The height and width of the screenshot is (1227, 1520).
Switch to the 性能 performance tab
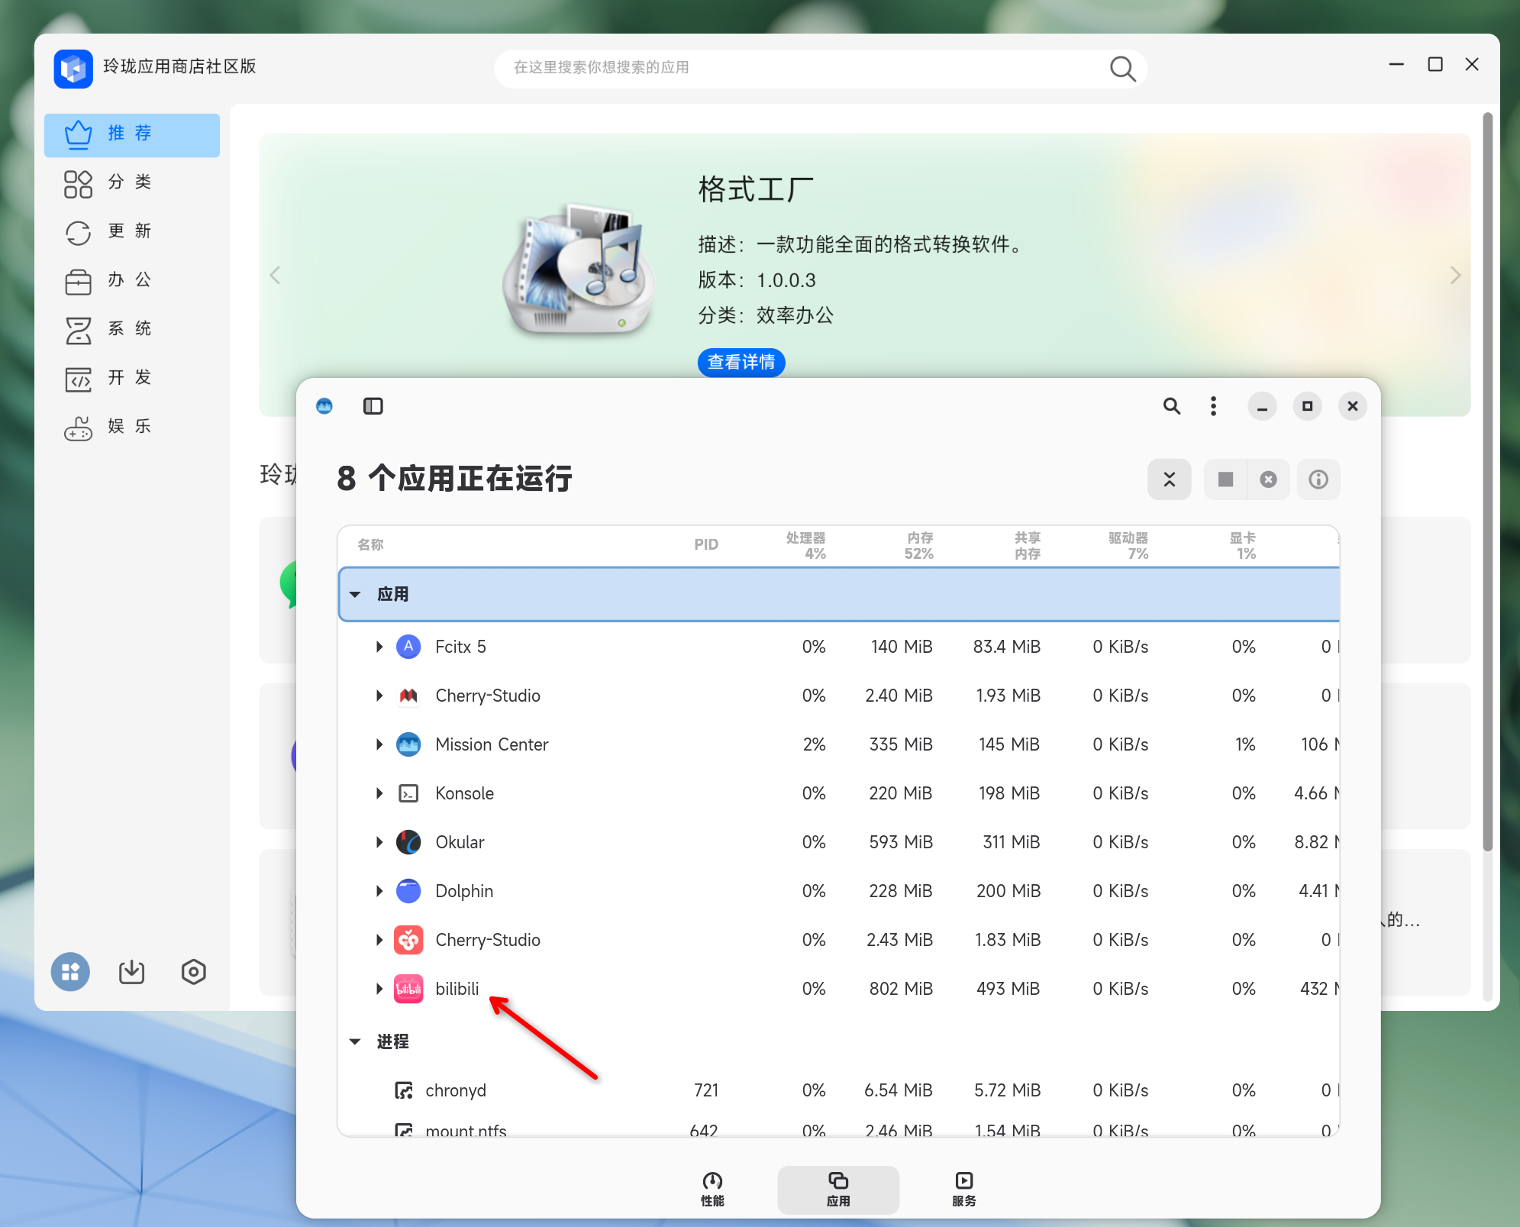(713, 1189)
